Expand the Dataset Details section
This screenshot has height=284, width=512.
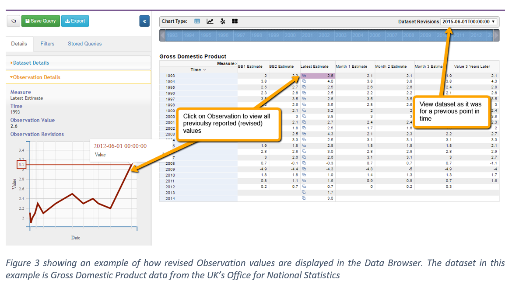pyautogui.click(x=31, y=63)
